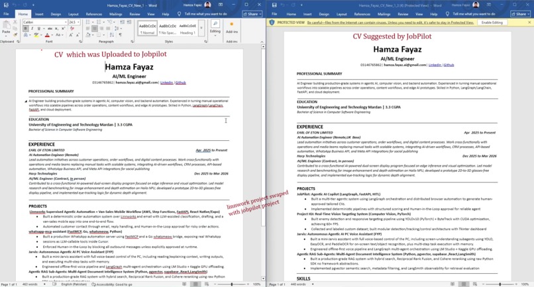Click the Numbering list icon
The height and width of the screenshot is (287, 534).
(99, 22)
